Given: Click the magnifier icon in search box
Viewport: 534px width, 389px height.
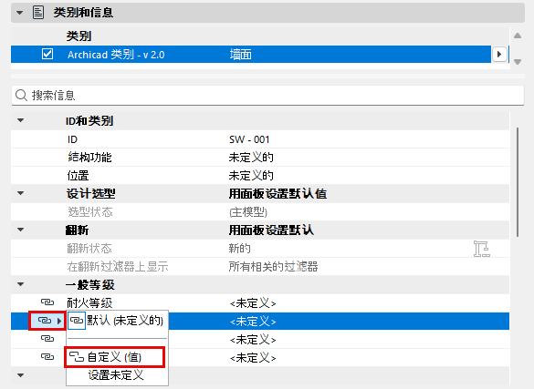Looking at the screenshot, I should point(22,96).
